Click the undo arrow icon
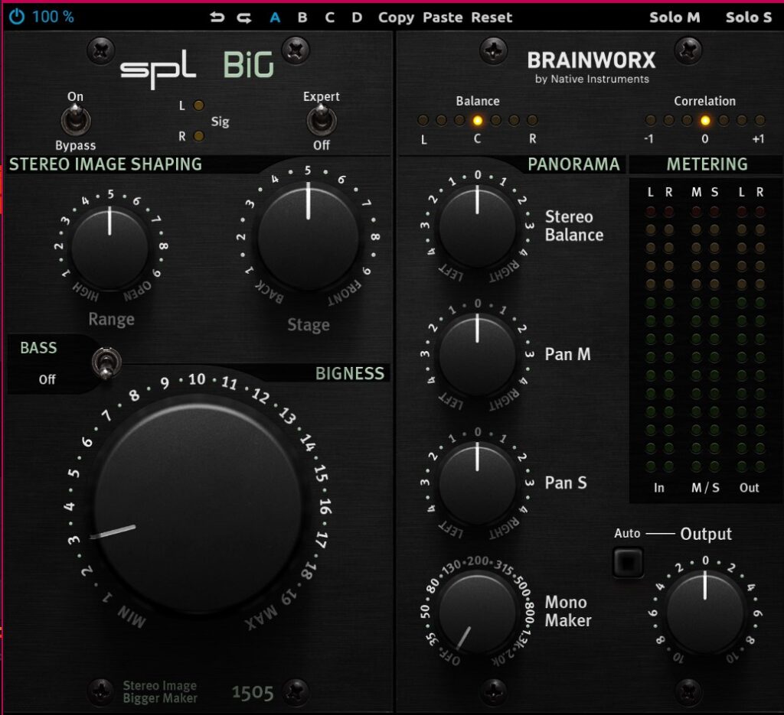 pos(217,18)
